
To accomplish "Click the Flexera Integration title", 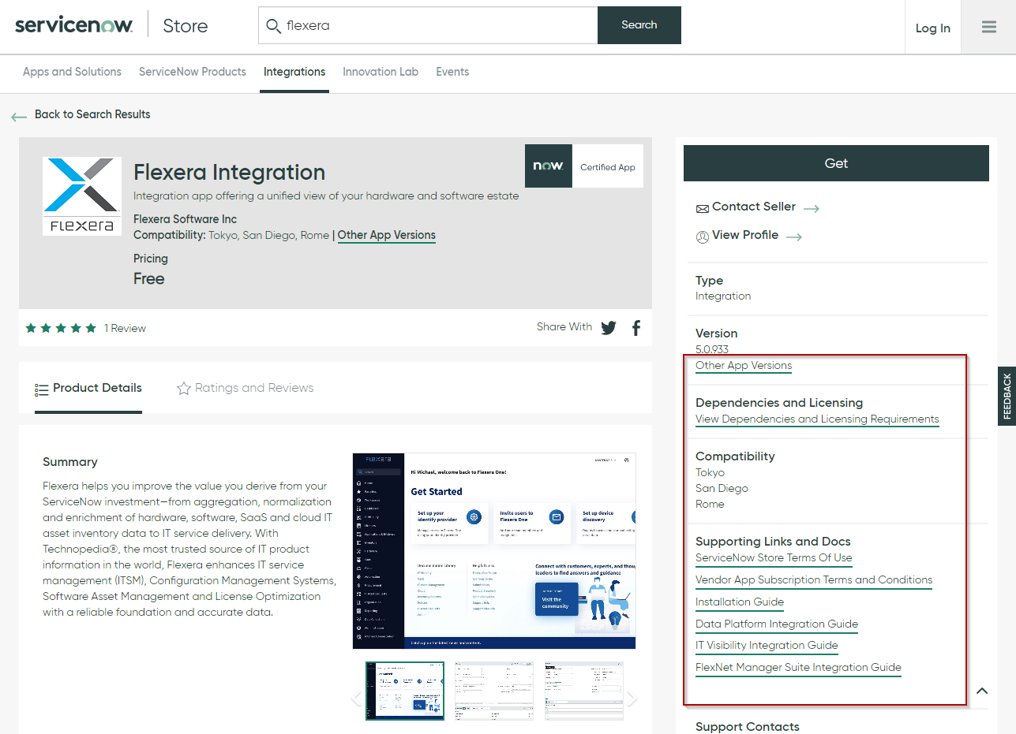I will [x=230, y=172].
